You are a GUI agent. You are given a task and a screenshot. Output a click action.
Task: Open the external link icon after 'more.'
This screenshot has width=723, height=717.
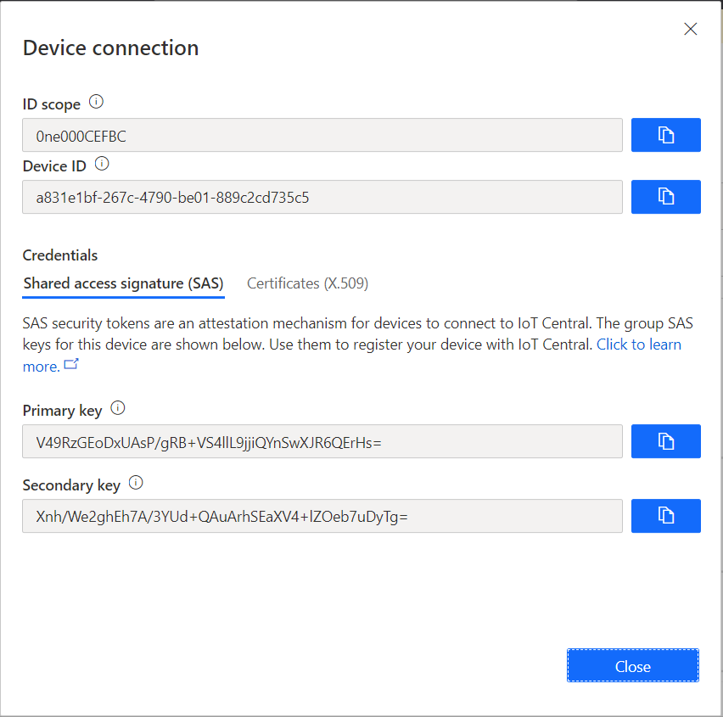[x=71, y=365]
